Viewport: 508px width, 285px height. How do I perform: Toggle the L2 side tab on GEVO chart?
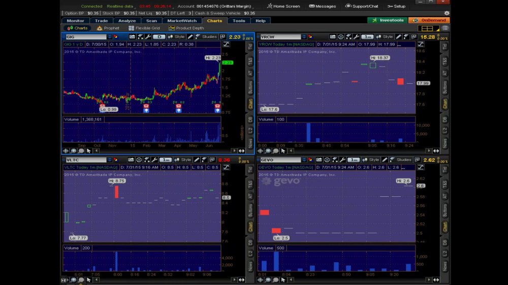tap(445, 253)
